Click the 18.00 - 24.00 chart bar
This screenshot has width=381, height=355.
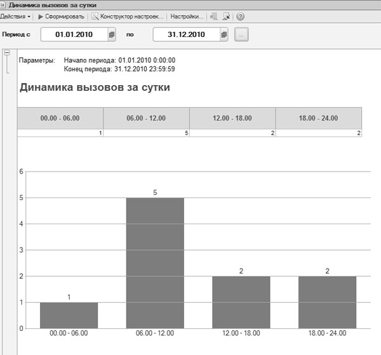[327, 302]
